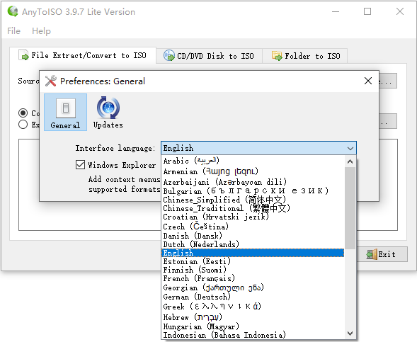This screenshot has height=342, width=417.
Task: Click the language list scrollbar down arrow
Action: [350, 334]
